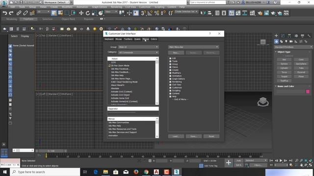Click the Redo arrow in main toolbar
The width and height of the screenshot is (314, 176).
point(11,13)
